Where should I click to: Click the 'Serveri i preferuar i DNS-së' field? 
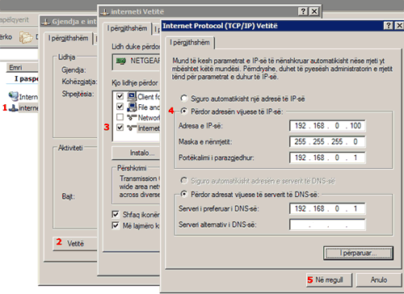[327, 208]
